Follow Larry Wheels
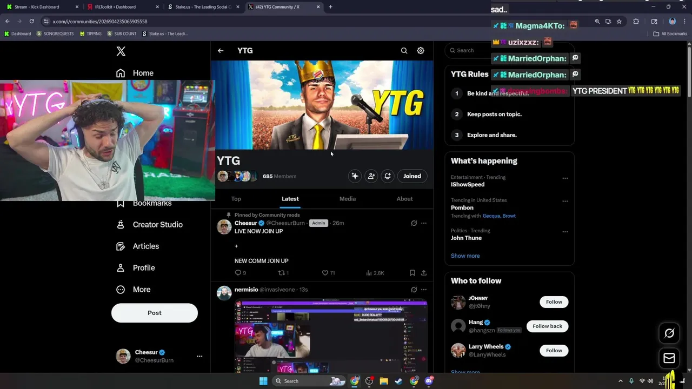Image resolution: width=692 pixels, height=389 pixels. [554, 351]
